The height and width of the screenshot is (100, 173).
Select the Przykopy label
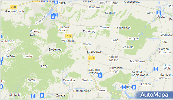click(89, 31)
